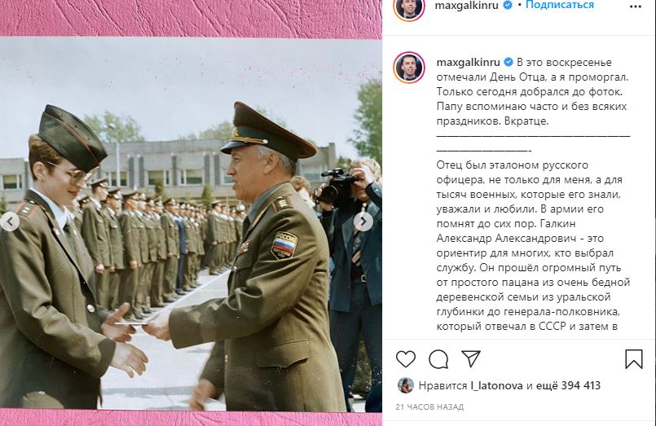The image size is (656, 426).
Task: Open l_latonova profile from likes
Action: click(x=496, y=385)
